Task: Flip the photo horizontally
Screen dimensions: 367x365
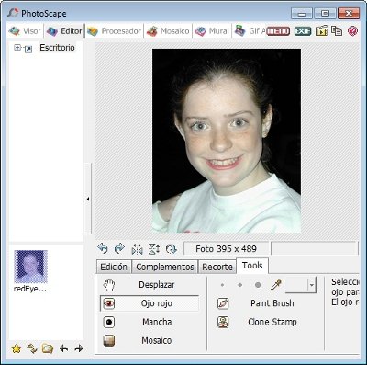Action: [137, 249]
